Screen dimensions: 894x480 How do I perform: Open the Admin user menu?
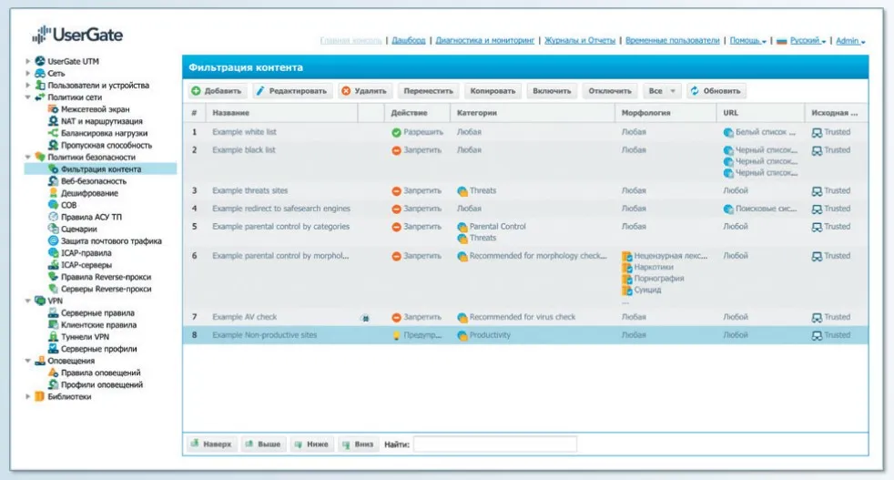(850, 40)
